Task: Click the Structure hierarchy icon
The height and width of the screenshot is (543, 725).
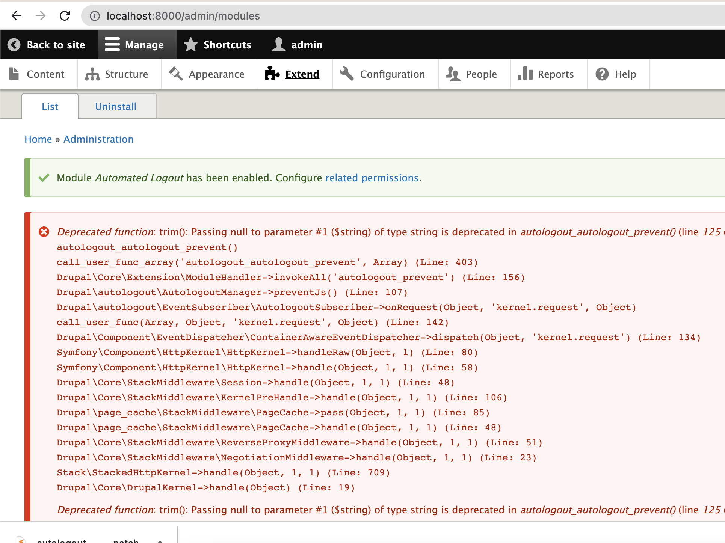Action: [92, 74]
